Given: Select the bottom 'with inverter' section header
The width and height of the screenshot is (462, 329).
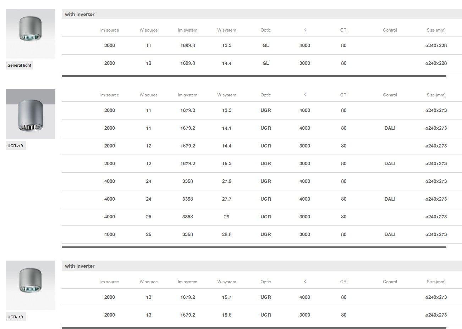Looking at the screenshot, I should (80, 266).
